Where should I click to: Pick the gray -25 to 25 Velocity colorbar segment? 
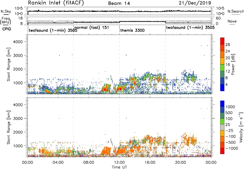point(222,127)
